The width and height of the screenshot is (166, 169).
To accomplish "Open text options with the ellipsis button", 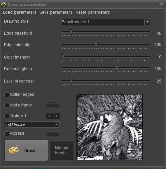I will (53, 134).
